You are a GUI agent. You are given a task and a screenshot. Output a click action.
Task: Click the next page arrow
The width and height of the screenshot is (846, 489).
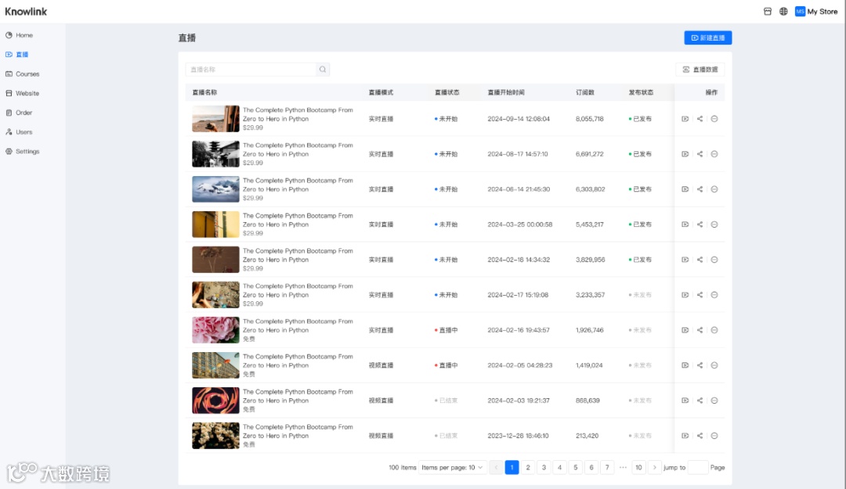(654, 467)
